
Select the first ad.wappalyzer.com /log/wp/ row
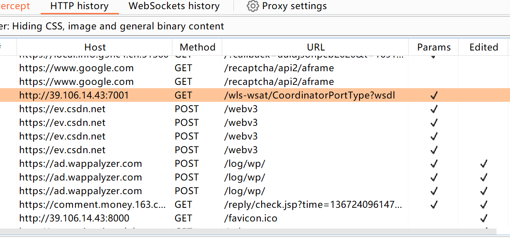click(80, 163)
